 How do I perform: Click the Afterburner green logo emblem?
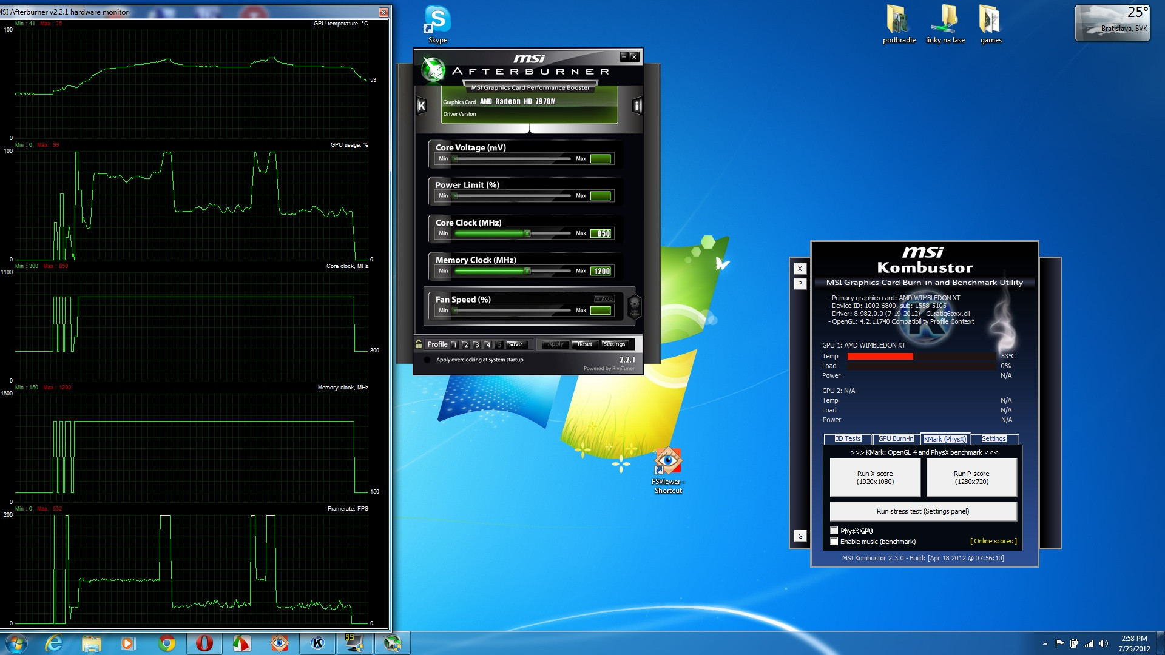433,70
